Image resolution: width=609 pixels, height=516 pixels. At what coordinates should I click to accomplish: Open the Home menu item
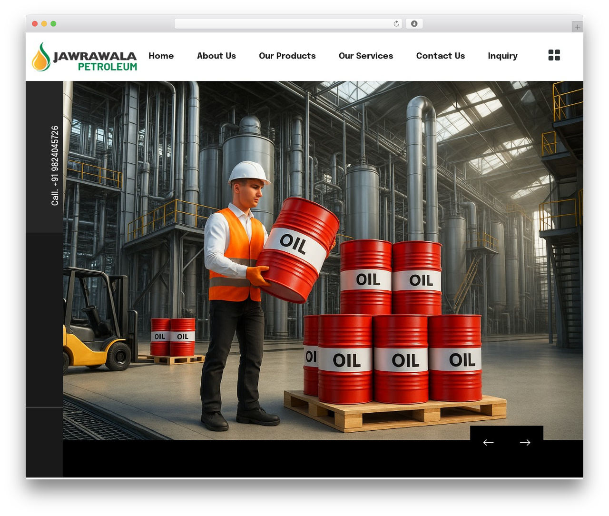pos(161,56)
